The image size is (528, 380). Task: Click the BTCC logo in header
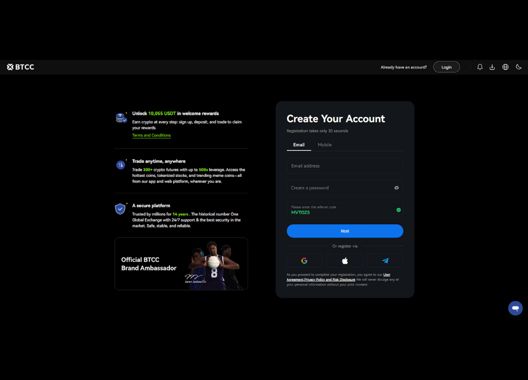tap(21, 67)
